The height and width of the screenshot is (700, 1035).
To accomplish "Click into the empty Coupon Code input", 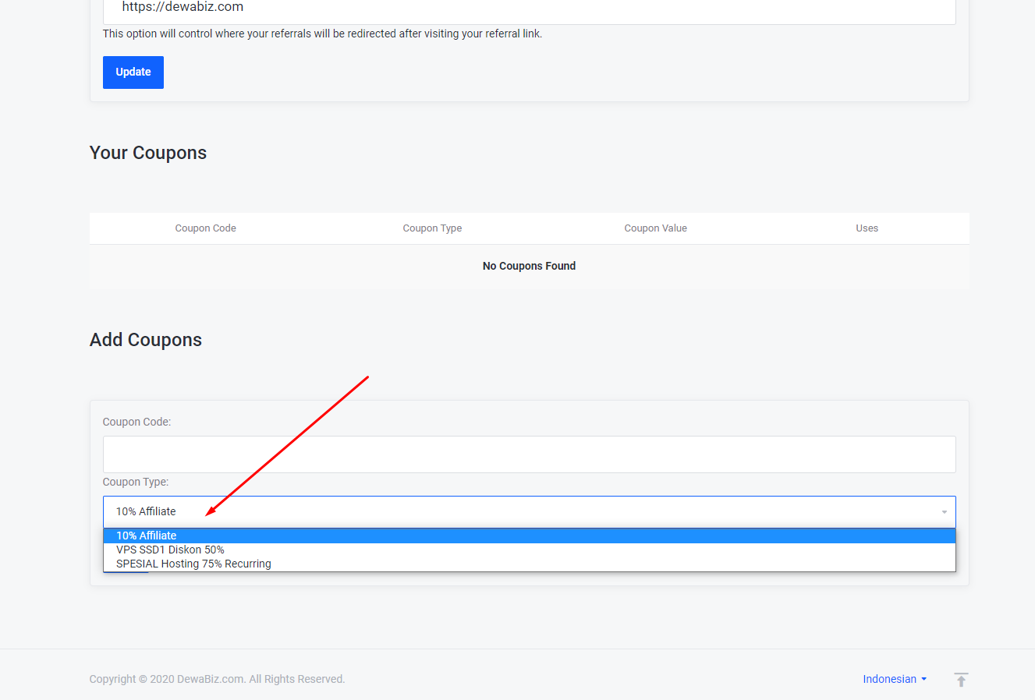I will (x=529, y=454).
